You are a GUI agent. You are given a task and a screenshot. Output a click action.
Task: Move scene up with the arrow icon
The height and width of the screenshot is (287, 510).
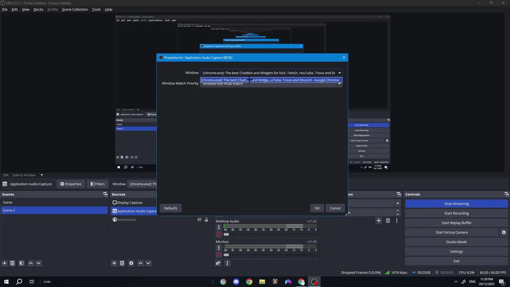[x=31, y=263]
